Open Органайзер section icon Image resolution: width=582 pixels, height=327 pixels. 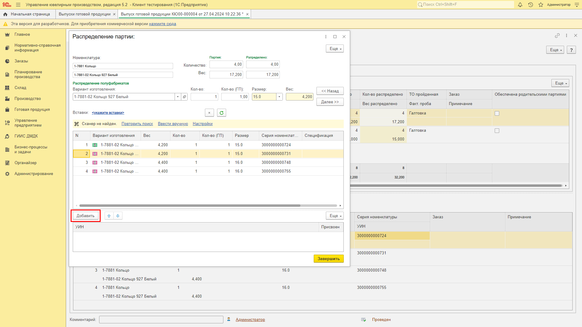pos(7,163)
